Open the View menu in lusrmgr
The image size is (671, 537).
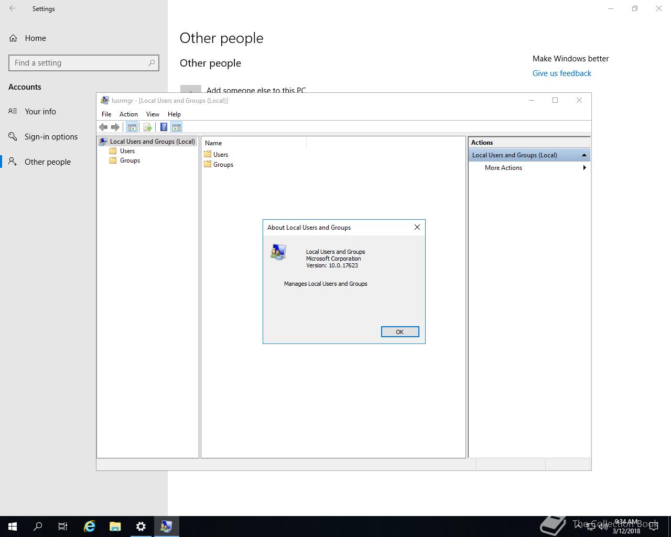[x=153, y=114]
